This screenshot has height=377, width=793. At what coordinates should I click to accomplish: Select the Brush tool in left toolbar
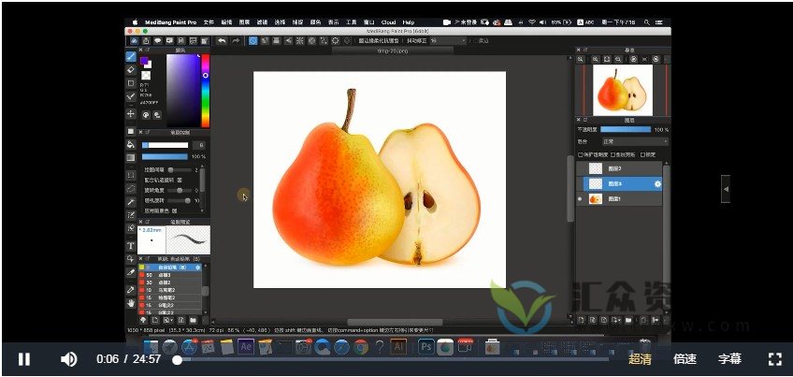point(131,56)
